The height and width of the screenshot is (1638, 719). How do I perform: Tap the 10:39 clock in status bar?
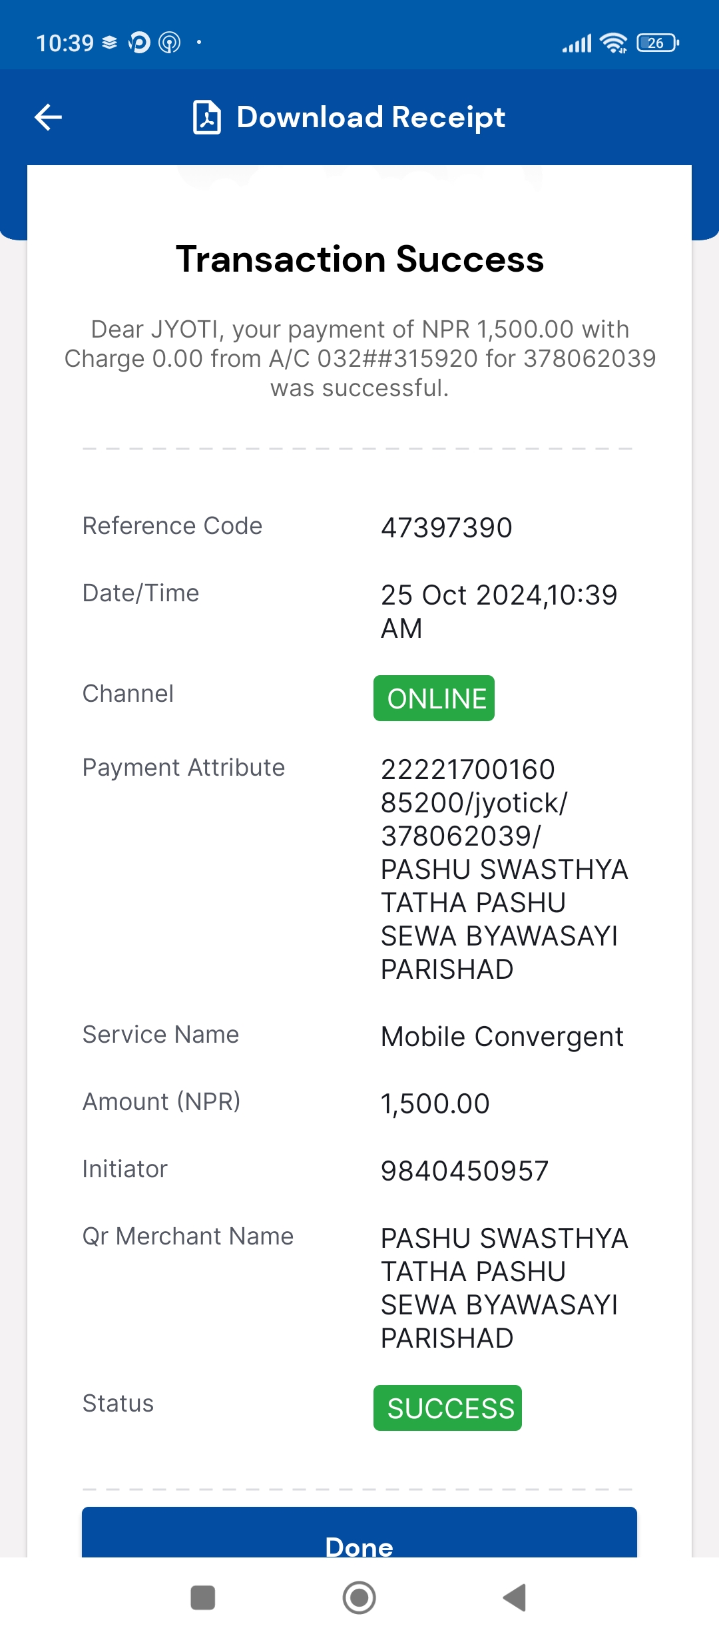click(65, 43)
